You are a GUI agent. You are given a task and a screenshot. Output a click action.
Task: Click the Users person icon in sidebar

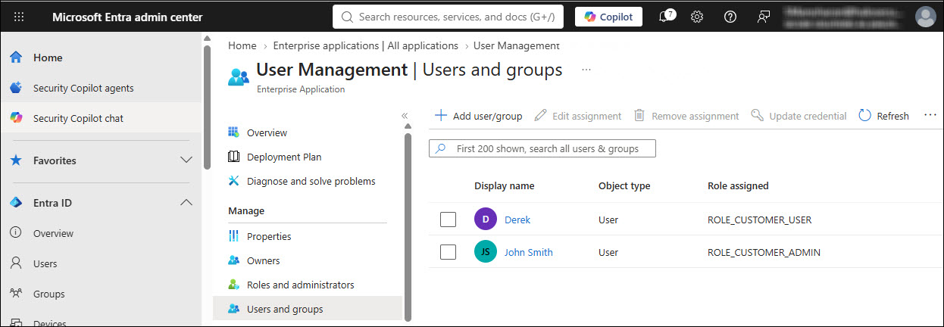point(16,263)
